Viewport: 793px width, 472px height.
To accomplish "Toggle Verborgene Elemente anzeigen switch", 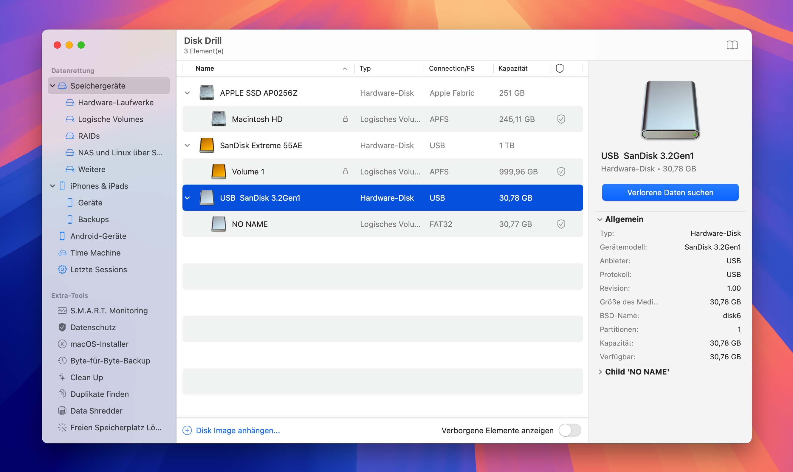I will (569, 430).
